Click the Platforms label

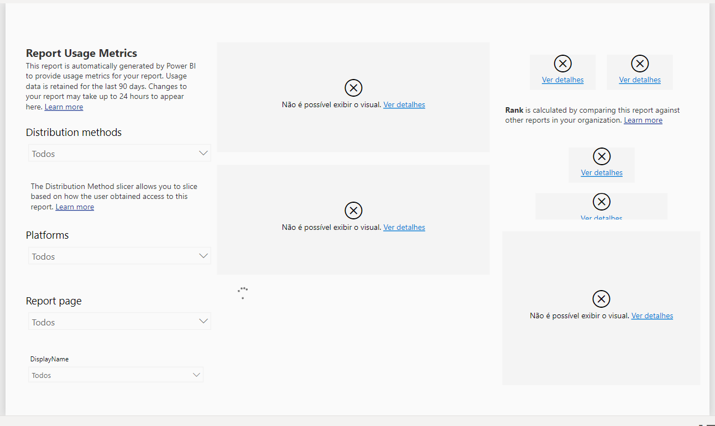tap(48, 235)
